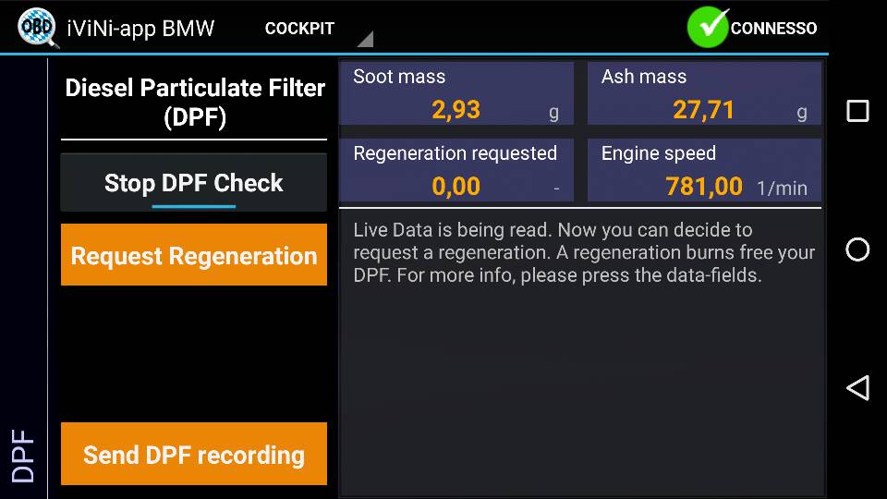Tap the OBD magnifier app logo

(37, 27)
